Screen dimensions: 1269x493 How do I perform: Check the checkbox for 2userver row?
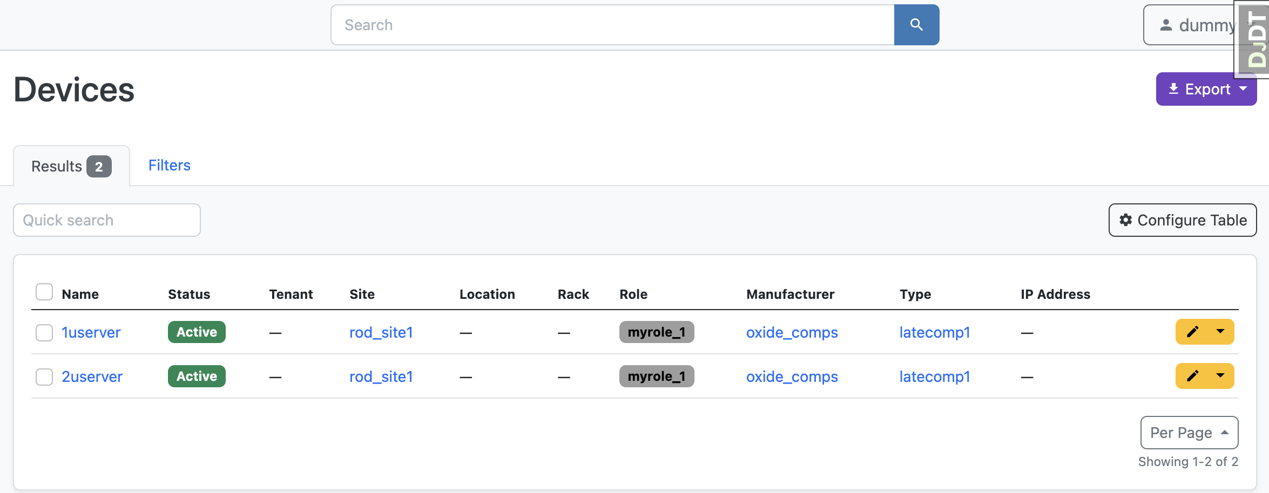(44, 376)
